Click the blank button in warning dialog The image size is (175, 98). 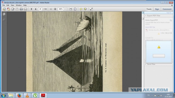coord(159,56)
